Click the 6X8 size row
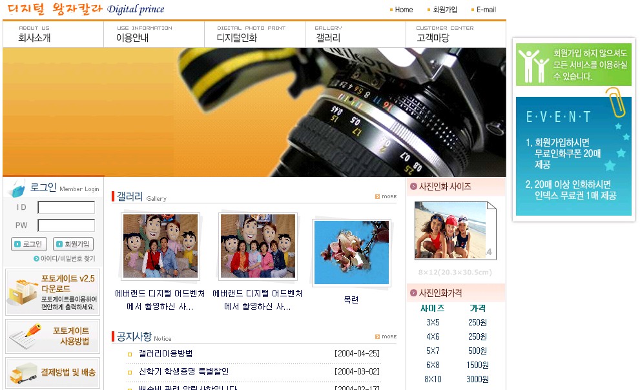The height and width of the screenshot is (390, 640). coord(433,365)
